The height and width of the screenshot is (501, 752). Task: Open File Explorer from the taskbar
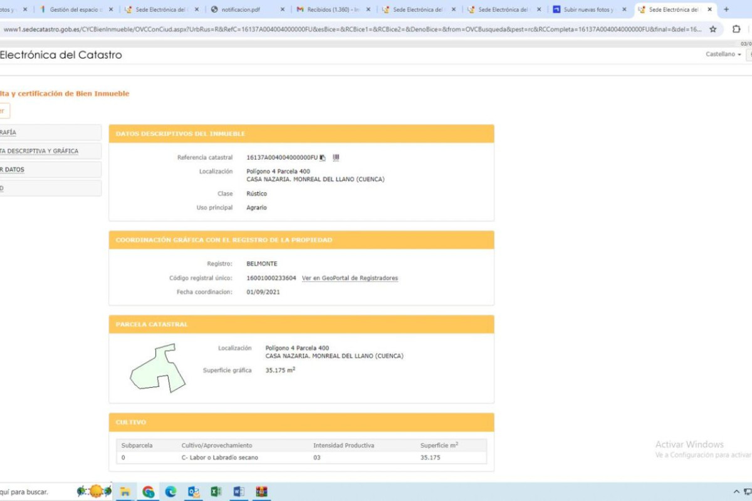125,492
